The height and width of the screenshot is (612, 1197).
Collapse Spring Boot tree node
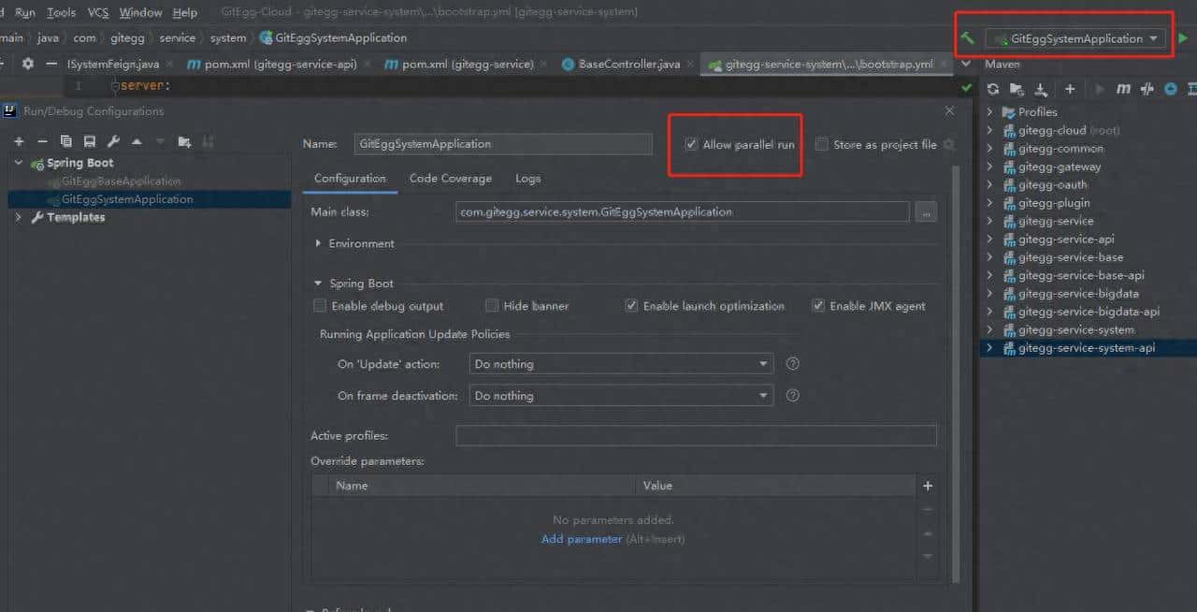click(x=19, y=163)
